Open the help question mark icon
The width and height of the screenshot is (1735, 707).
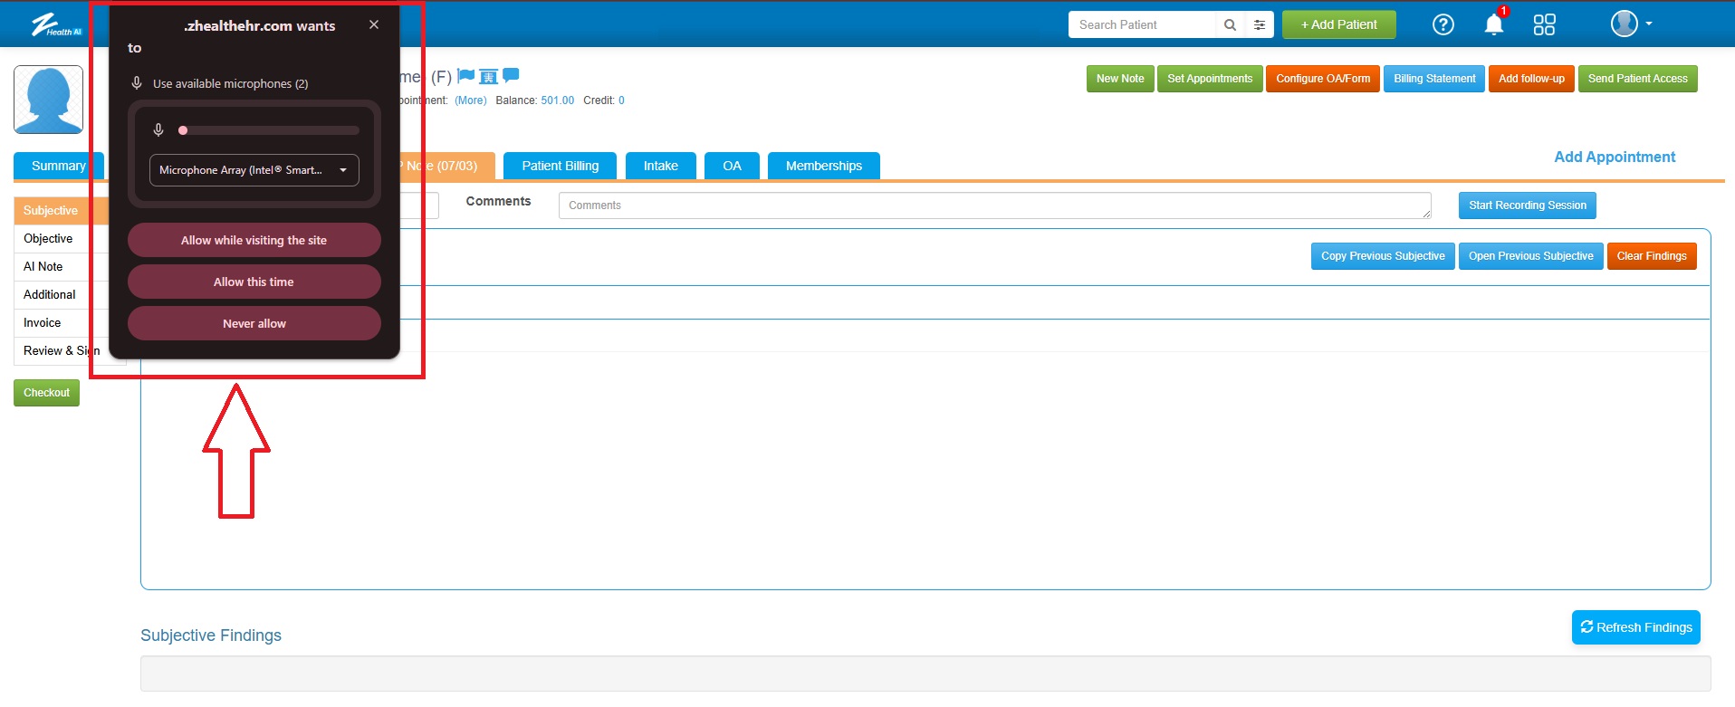tap(1443, 24)
